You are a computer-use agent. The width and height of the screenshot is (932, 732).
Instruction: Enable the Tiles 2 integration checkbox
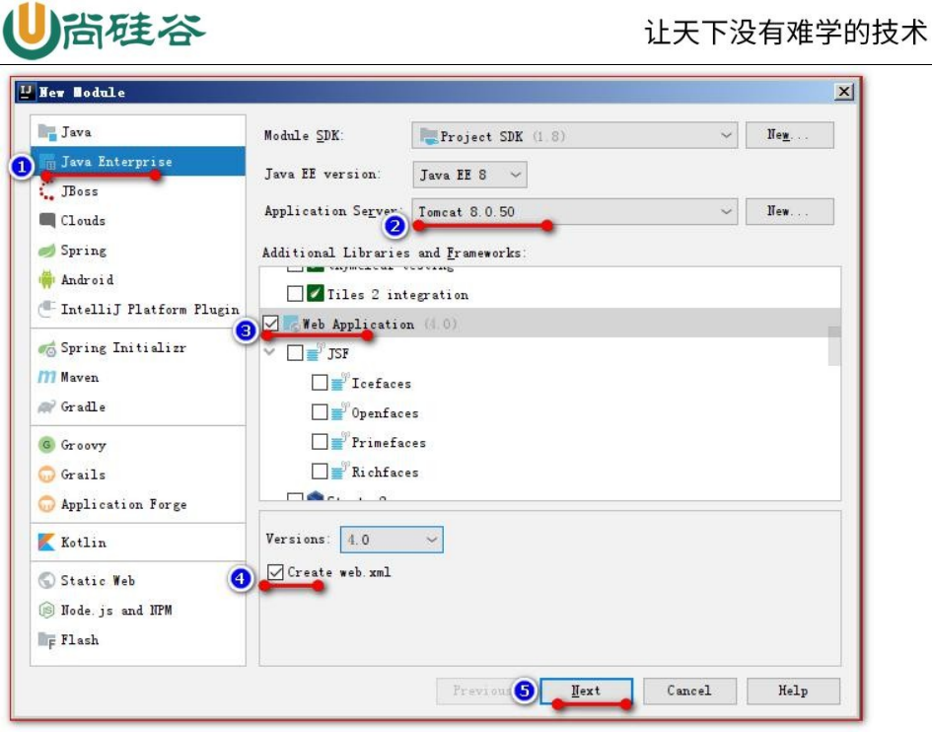pos(295,294)
